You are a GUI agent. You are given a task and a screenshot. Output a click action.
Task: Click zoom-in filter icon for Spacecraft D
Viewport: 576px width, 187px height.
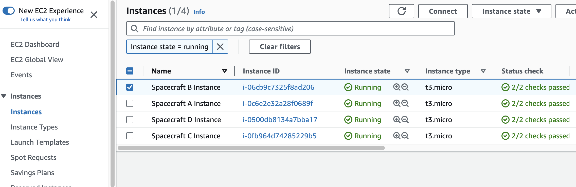click(397, 120)
